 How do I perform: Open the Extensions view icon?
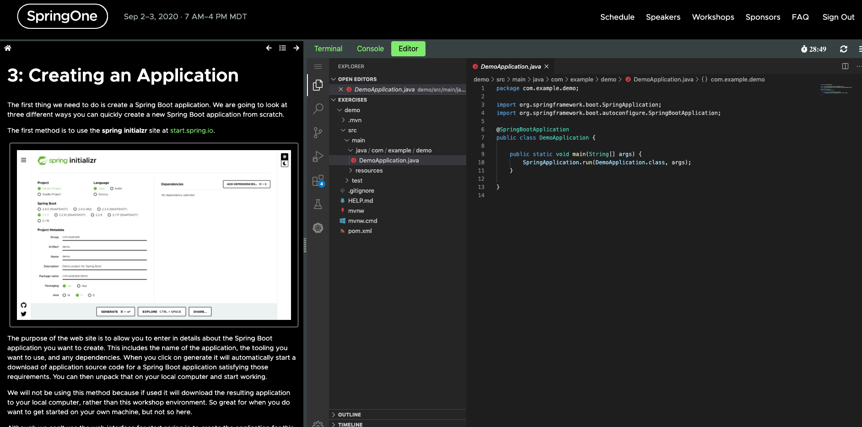pos(318,181)
